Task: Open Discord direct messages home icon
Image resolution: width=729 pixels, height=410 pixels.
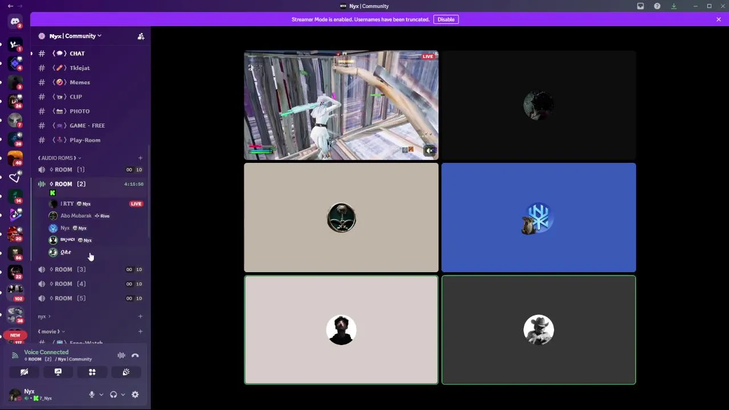Action: point(15,22)
